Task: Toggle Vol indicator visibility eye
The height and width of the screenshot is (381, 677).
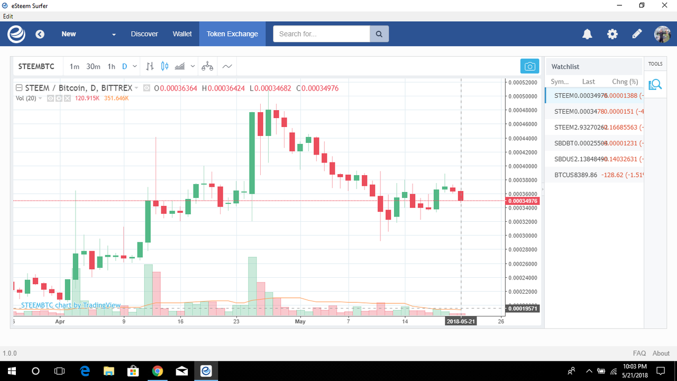Action: 50,98
